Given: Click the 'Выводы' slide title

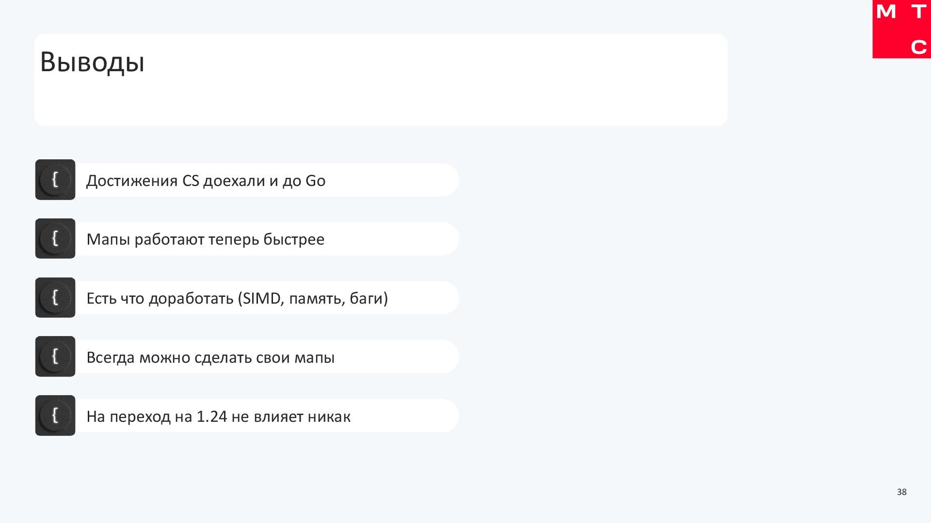Looking at the screenshot, I should 92,62.
